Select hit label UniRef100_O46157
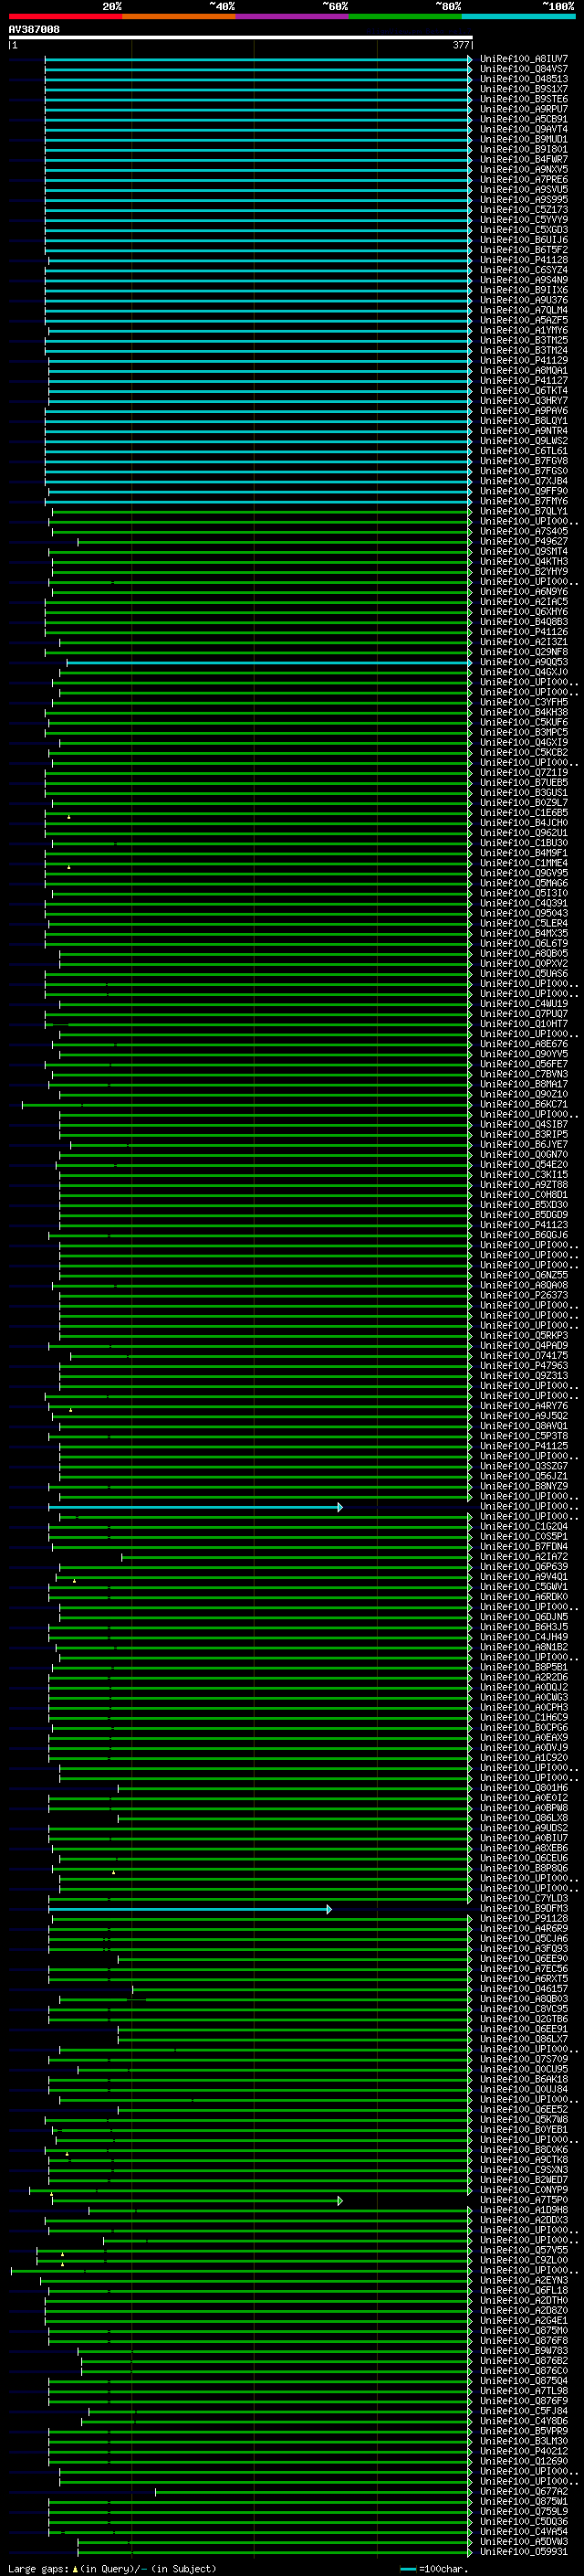Viewport: 584px width, 2576px height. [x=524, y=1989]
